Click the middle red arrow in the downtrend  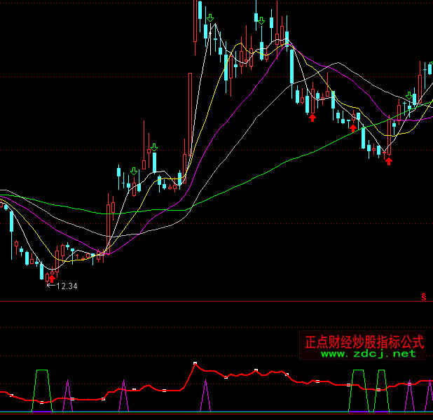pyautogui.click(x=352, y=128)
